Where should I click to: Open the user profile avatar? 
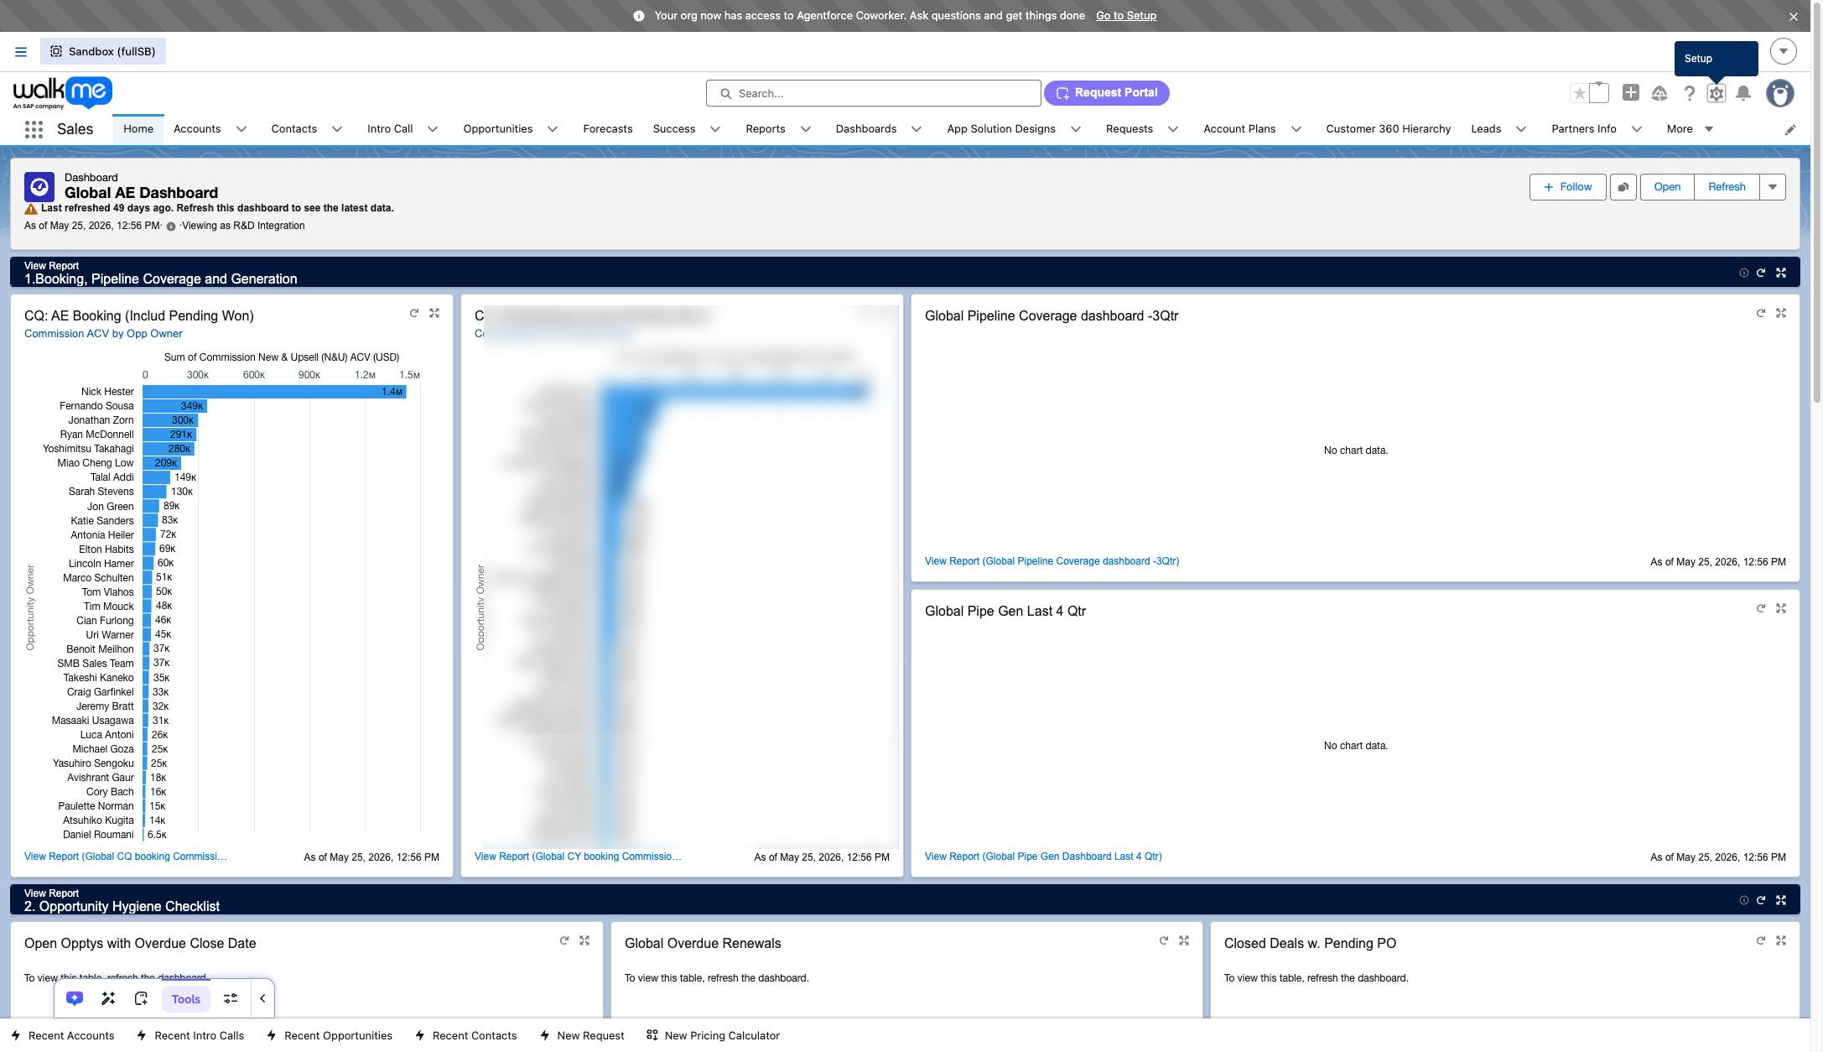click(x=1779, y=93)
